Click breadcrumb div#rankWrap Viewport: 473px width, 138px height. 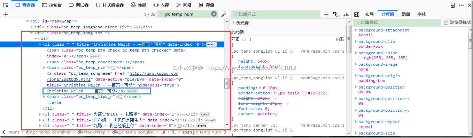91,132
